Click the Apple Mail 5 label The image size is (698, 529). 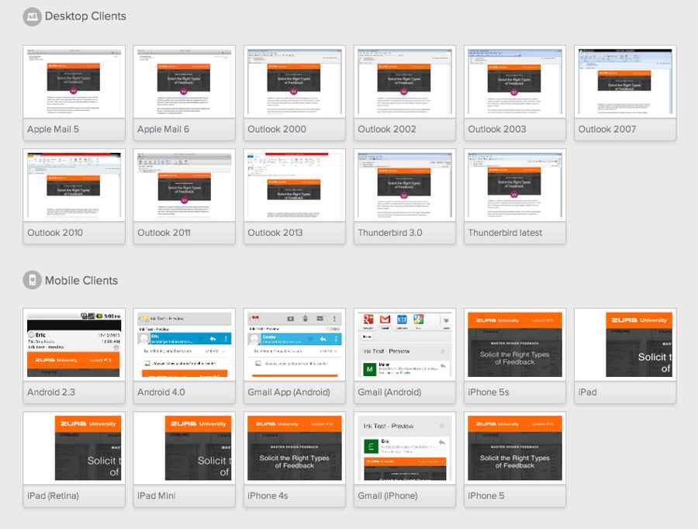pos(53,129)
